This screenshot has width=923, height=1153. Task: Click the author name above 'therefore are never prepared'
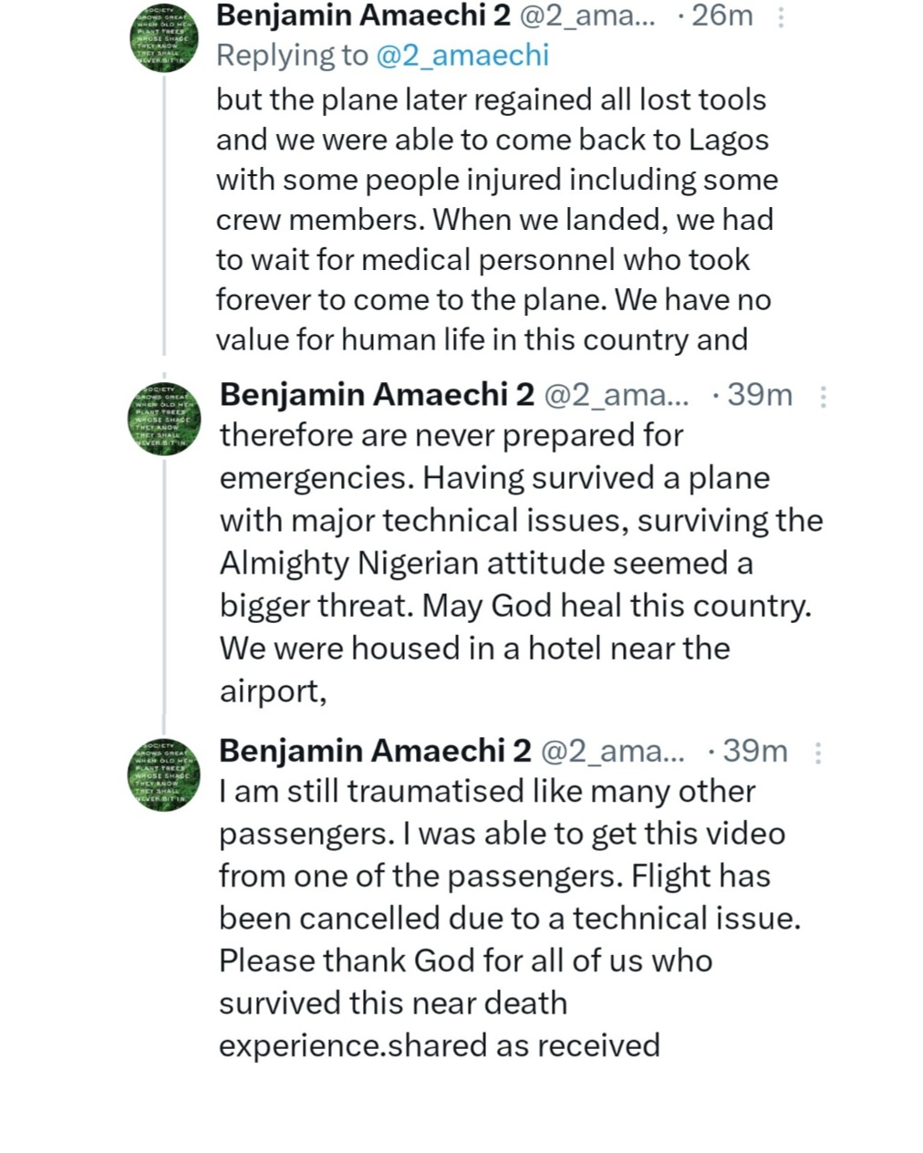point(377,394)
